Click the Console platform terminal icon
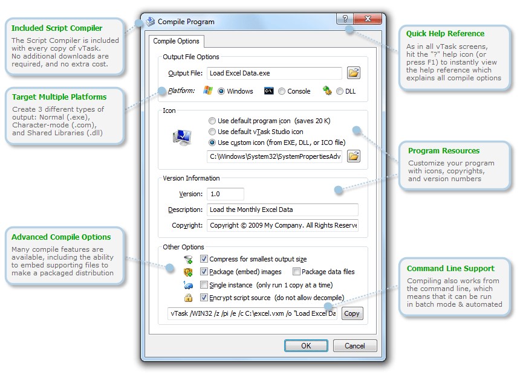 (x=269, y=91)
